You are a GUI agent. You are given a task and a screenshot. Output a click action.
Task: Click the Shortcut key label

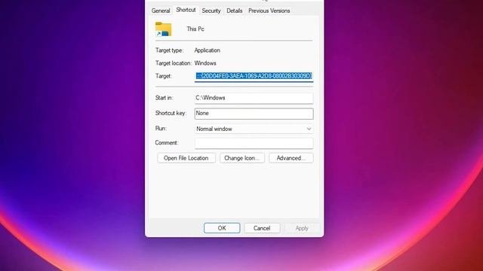pyautogui.click(x=171, y=113)
